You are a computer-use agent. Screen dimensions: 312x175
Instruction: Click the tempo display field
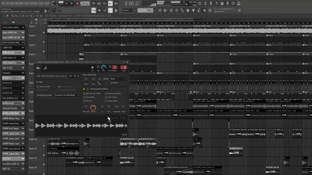(x=85, y=3)
